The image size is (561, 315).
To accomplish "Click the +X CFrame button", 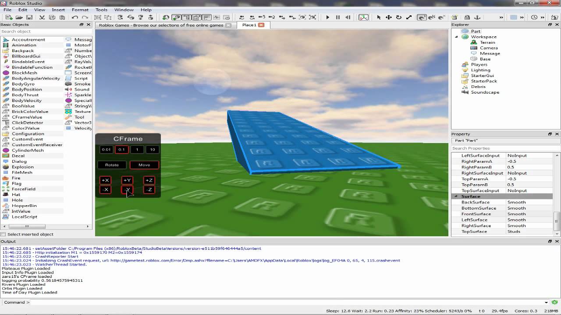I will point(105,180).
